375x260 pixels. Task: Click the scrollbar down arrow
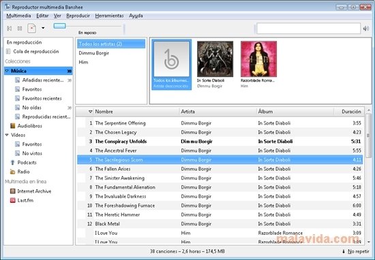click(x=368, y=242)
